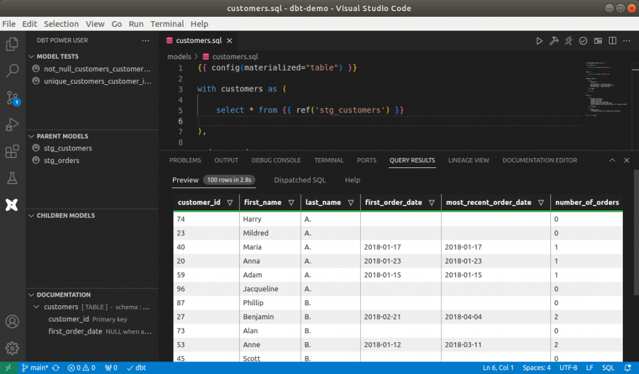This screenshot has height=374, width=639.
Task: Open first_order_date column filter
Action: pos(432,203)
